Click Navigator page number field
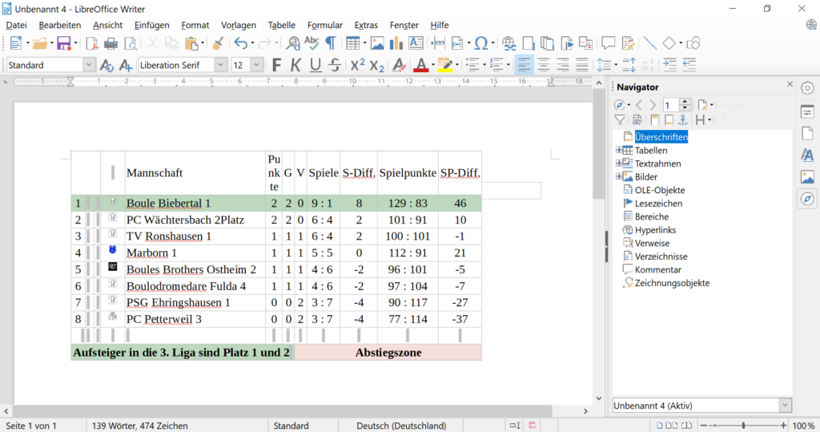The height and width of the screenshot is (432, 820). coord(671,105)
